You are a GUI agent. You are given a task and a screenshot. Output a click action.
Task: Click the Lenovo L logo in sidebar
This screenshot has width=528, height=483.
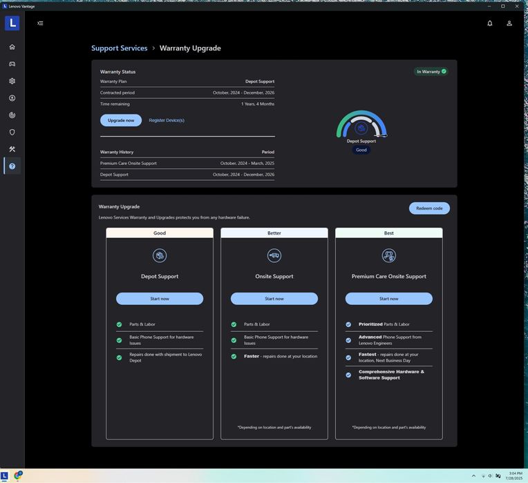pyautogui.click(x=12, y=23)
